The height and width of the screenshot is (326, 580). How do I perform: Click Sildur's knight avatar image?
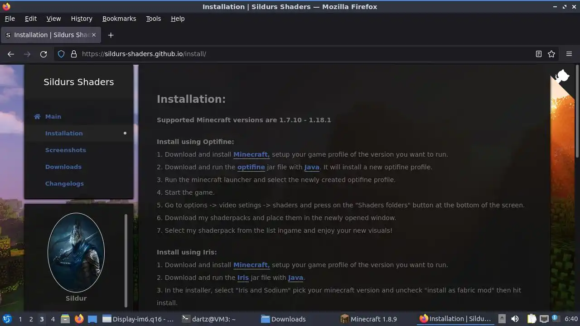click(76, 253)
